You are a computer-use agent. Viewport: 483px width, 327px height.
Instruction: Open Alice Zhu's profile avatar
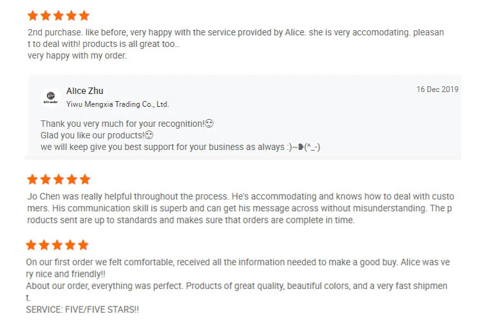point(51,97)
